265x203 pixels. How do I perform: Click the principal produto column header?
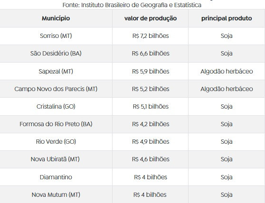227,18
